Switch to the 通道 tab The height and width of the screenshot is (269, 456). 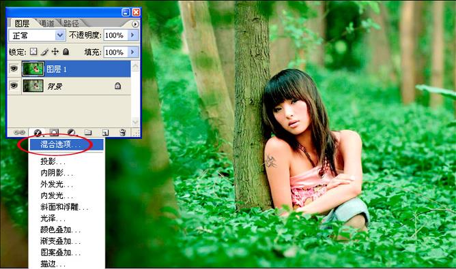[x=46, y=23]
